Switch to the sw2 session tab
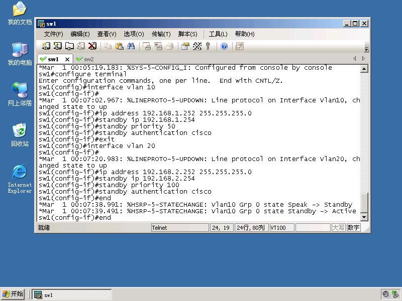 (85, 59)
